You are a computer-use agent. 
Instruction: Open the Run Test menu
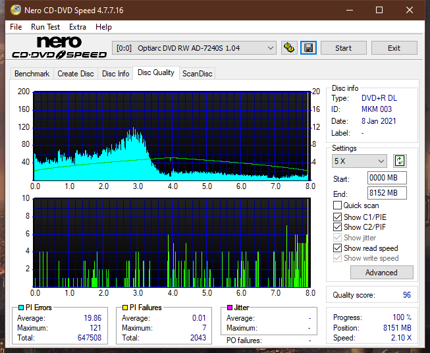click(x=45, y=27)
